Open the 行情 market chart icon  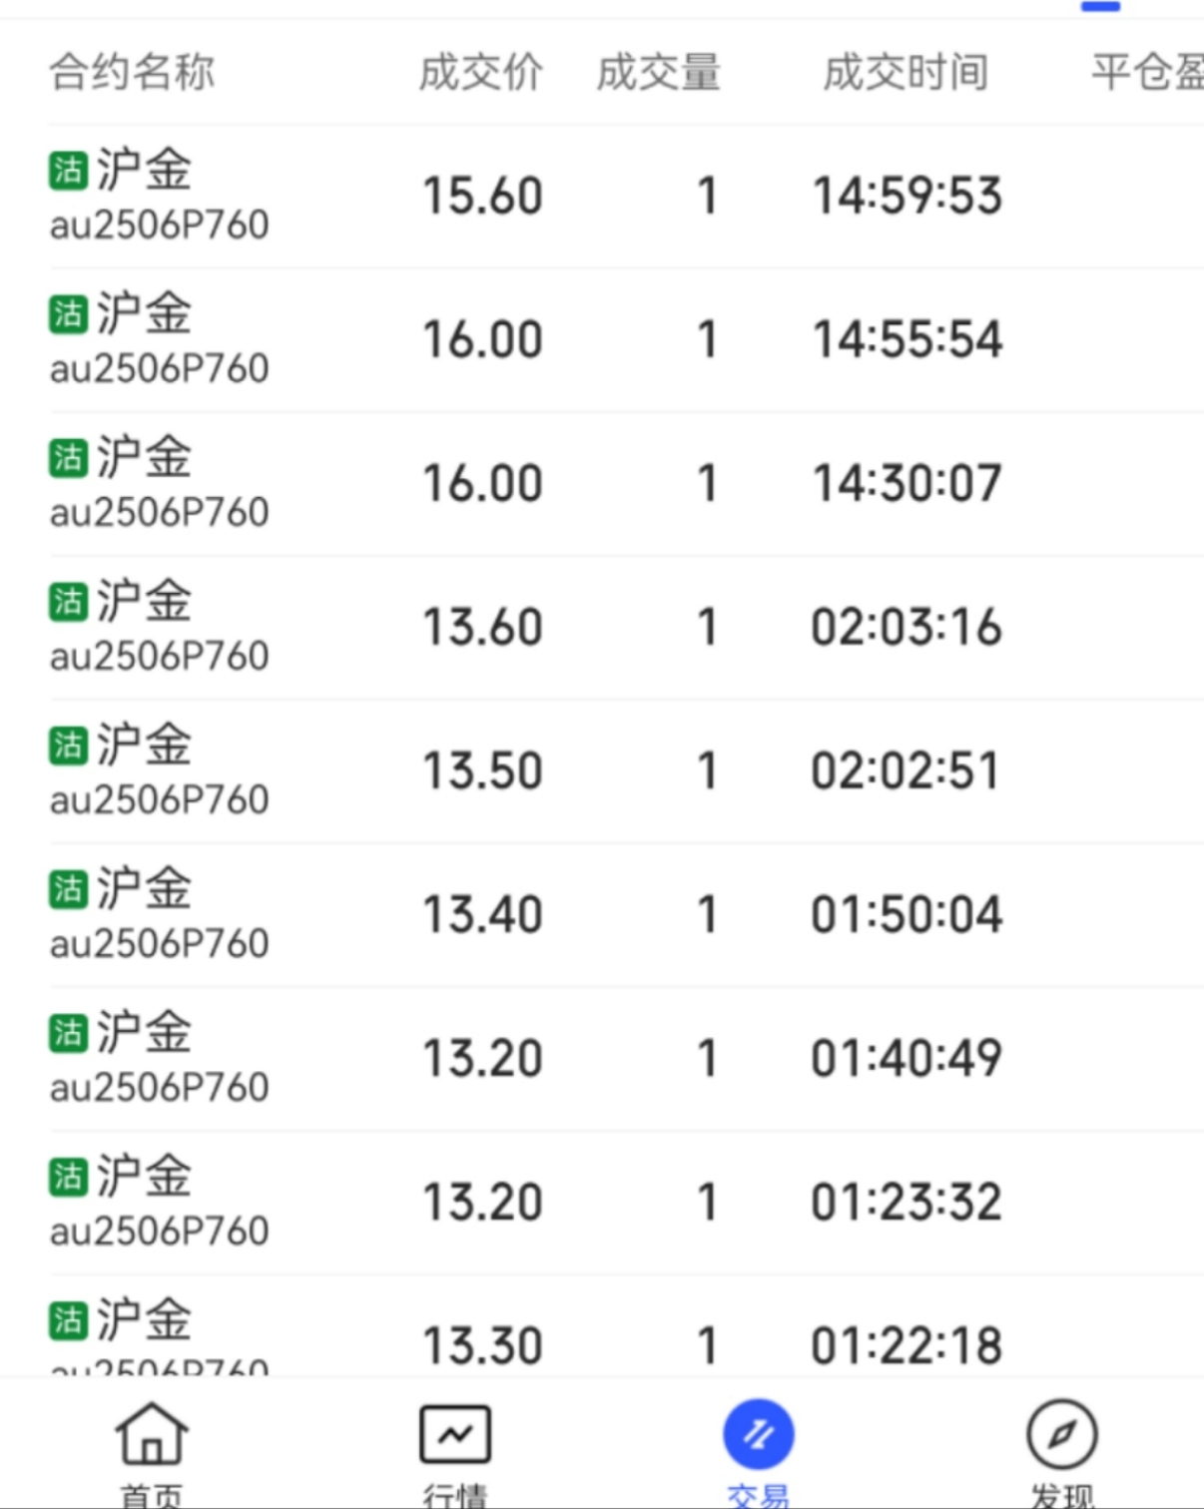(x=455, y=1434)
